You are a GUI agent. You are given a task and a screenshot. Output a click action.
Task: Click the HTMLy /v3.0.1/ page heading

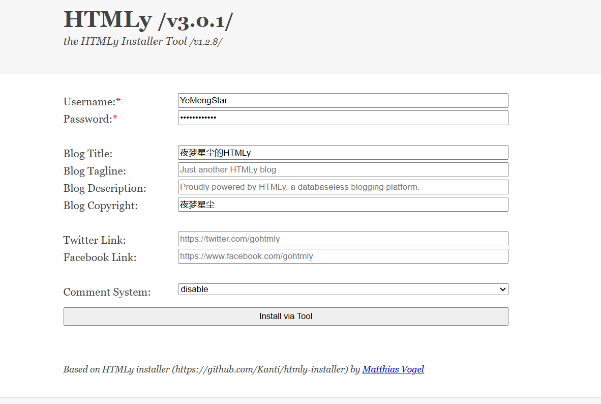click(x=148, y=20)
